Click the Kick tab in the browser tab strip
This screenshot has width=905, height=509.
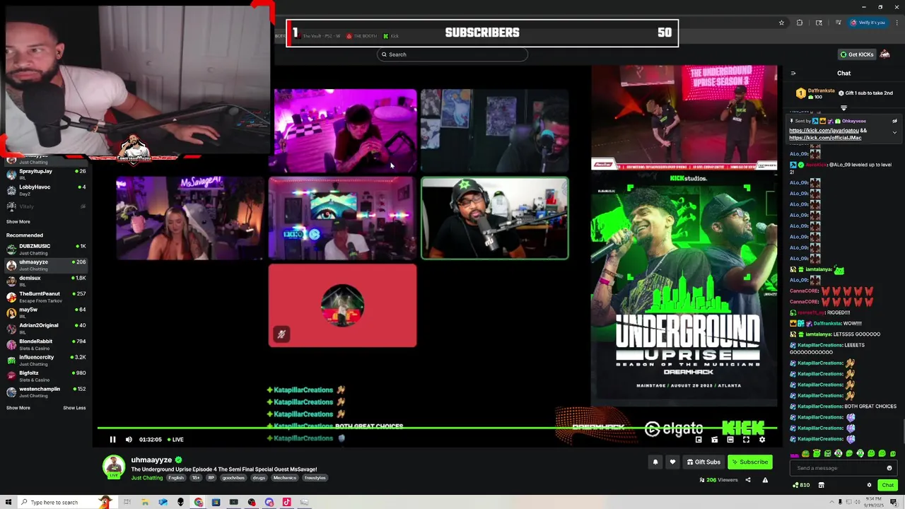[391, 36]
